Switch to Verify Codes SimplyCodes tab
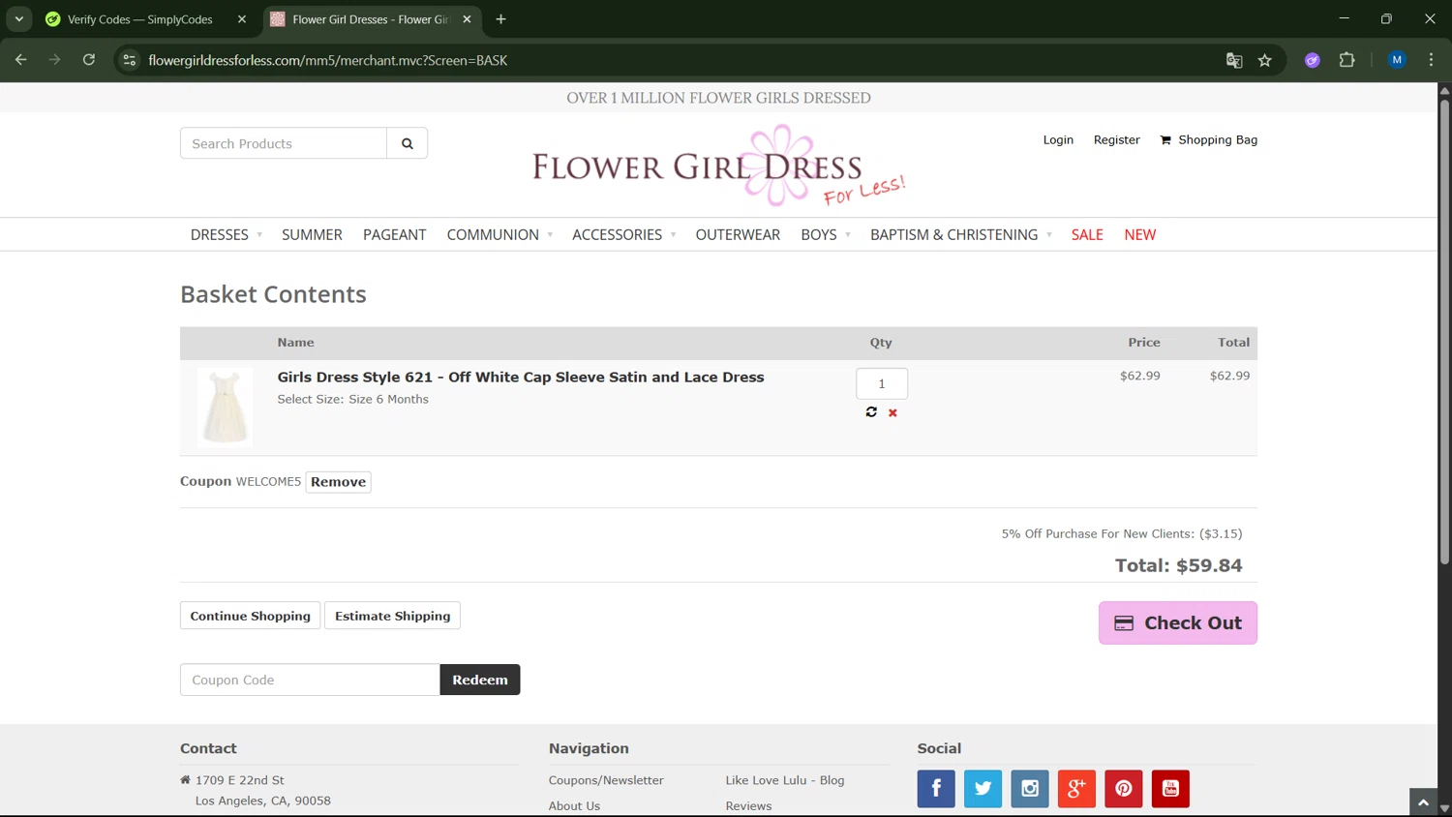Image resolution: width=1452 pixels, height=817 pixels. tap(139, 19)
